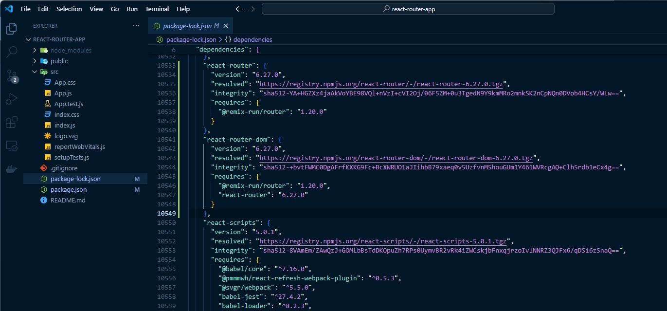Click the "react-scripts" key in code
Image resolution: width=667 pixels, height=311 pixels.
(233, 222)
